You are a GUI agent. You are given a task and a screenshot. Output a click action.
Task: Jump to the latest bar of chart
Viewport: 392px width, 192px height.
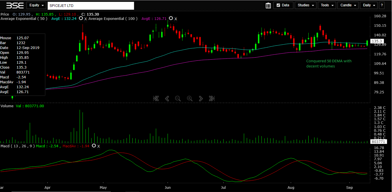[x=212, y=99]
